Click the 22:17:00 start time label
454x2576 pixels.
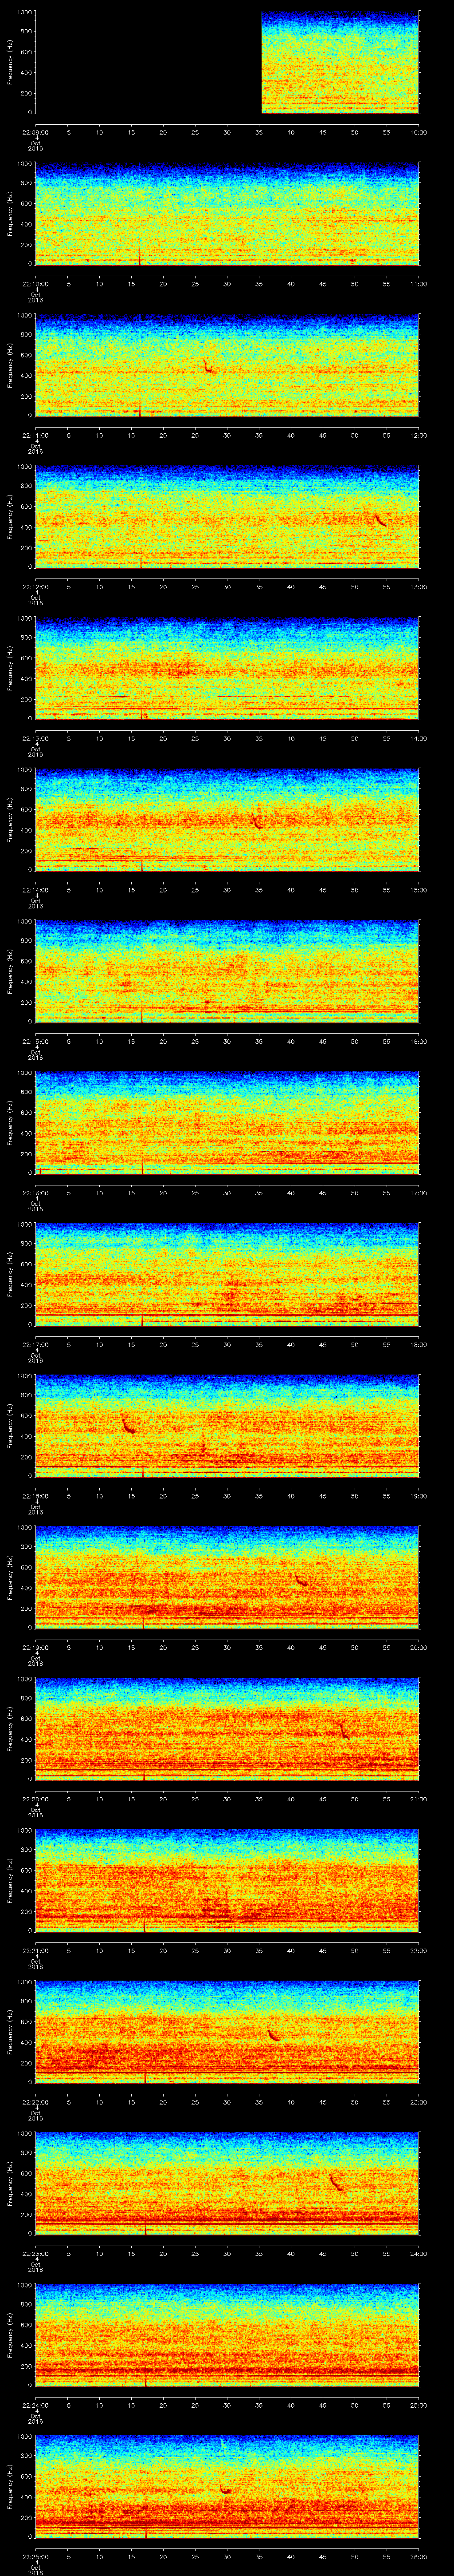point(36,1344)
